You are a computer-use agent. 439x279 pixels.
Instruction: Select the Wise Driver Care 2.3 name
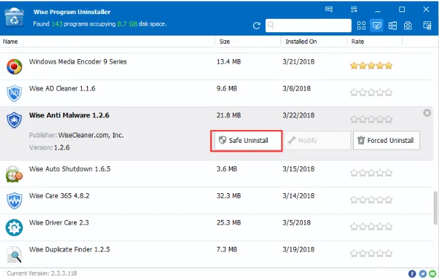pyautogui.click(x=59, y=223)
